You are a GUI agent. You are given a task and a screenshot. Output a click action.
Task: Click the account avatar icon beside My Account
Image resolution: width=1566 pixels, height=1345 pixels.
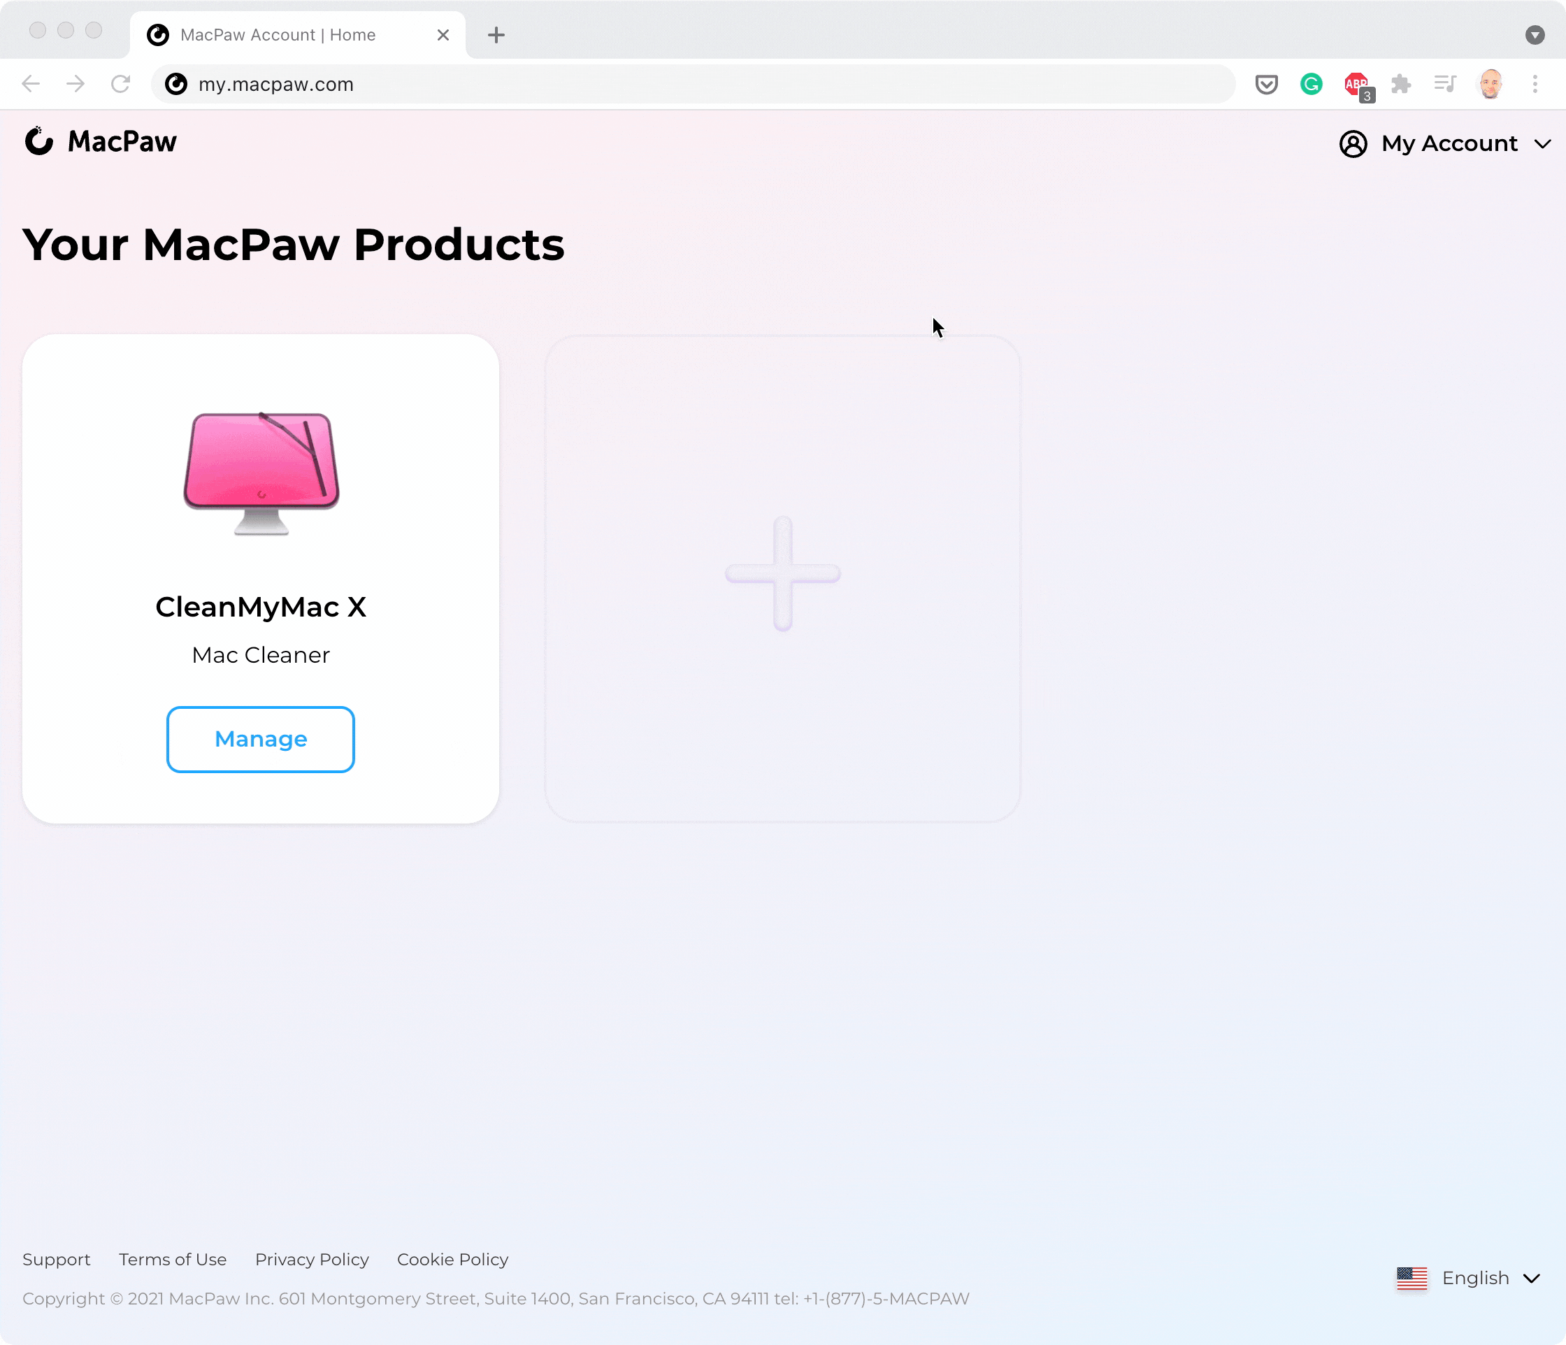click(1353, 143)
